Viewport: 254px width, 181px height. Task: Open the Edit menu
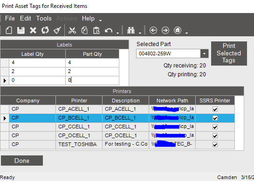[26, 18]
